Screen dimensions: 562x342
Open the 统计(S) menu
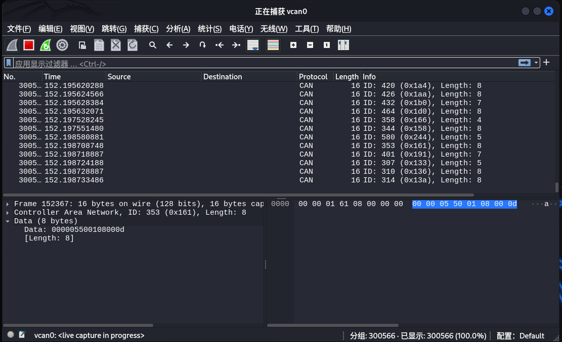(x=209, y=29)
